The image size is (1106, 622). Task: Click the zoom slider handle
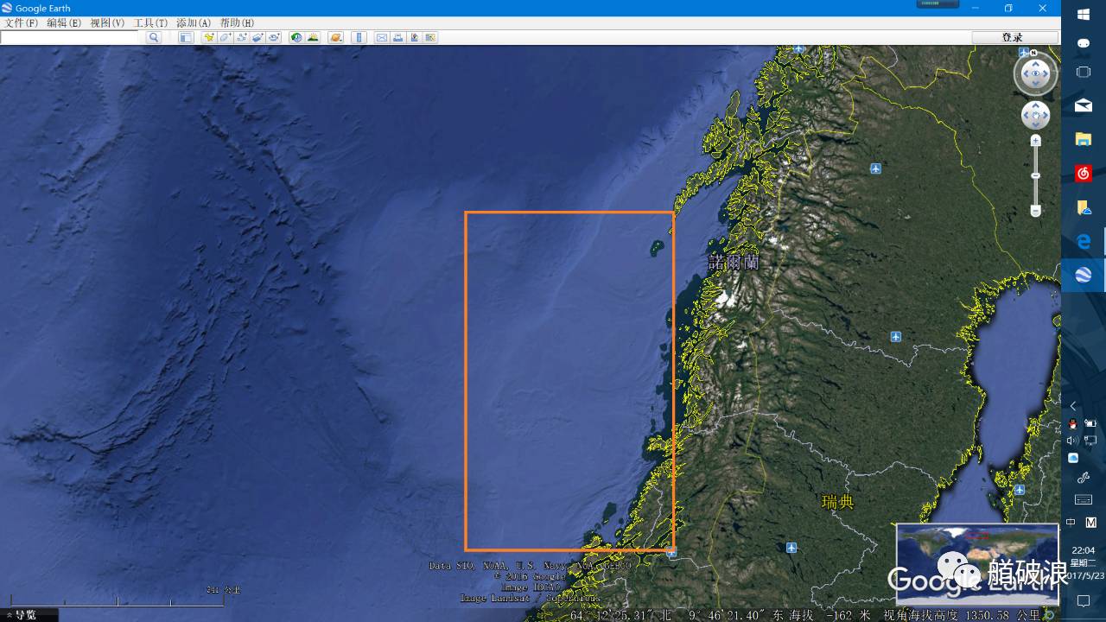pos(1035,176)
